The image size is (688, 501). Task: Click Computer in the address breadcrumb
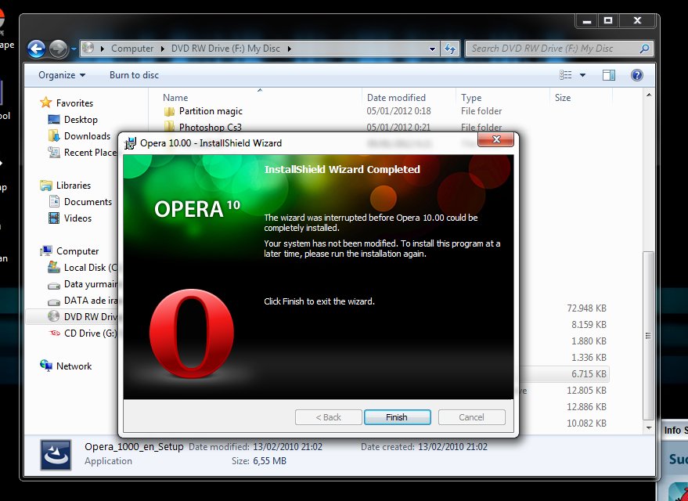(x=132, y=49)
